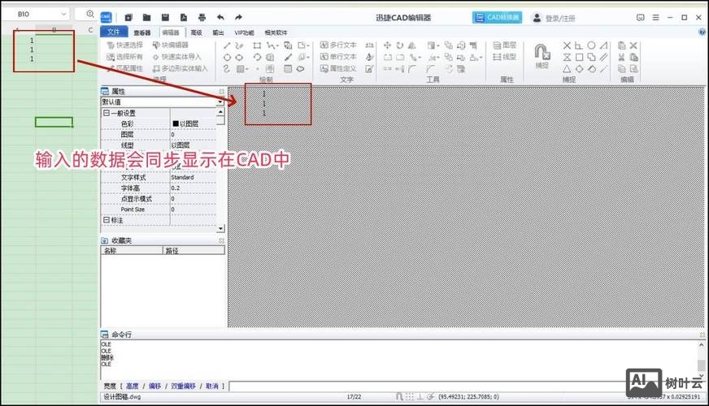
Task: Open the 文件 file menu tab
Action: point(113,32)
